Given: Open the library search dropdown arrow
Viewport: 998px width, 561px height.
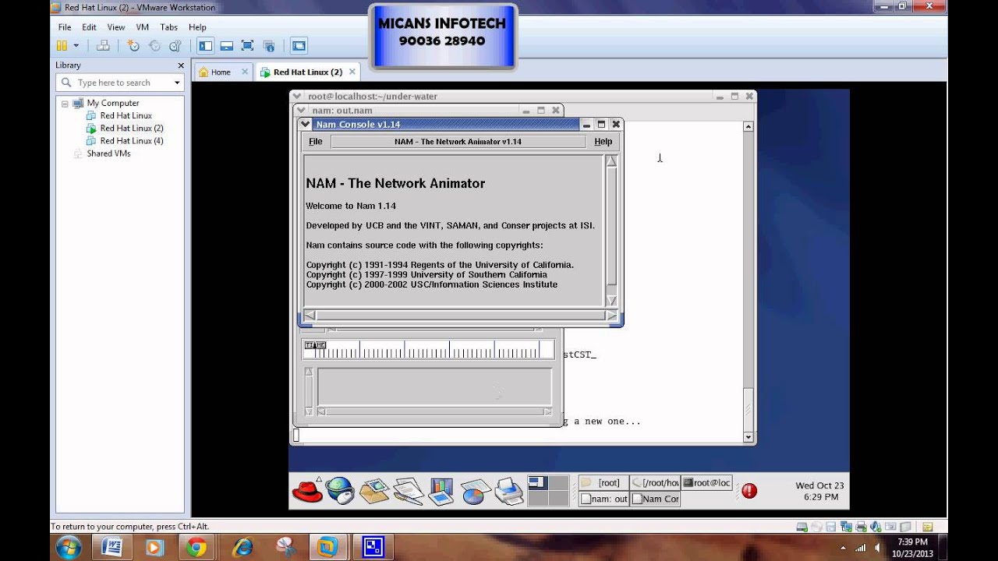Looking at the screenshot, I should (177, 83).
